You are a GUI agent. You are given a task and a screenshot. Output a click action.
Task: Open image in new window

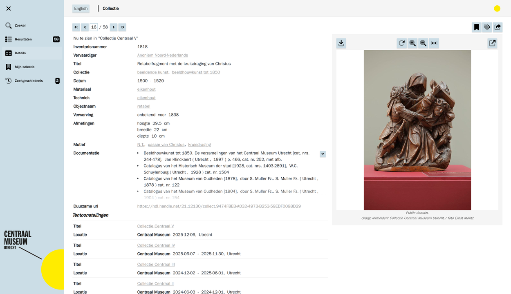coord(492,43)
